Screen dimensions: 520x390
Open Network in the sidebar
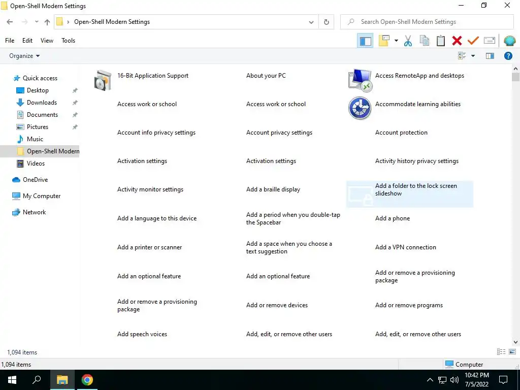tap(34, 212)
